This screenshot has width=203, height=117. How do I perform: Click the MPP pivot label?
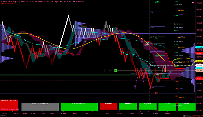coord(146,45)
